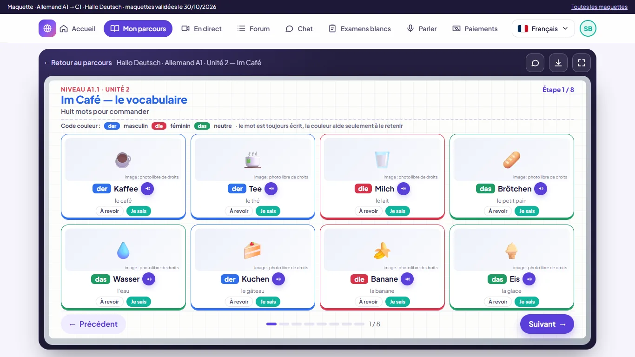Image resolution: width=635 pixels, height=357 pixels.
Task: Play audio for the word Brötchen
Action: [541, 189]
